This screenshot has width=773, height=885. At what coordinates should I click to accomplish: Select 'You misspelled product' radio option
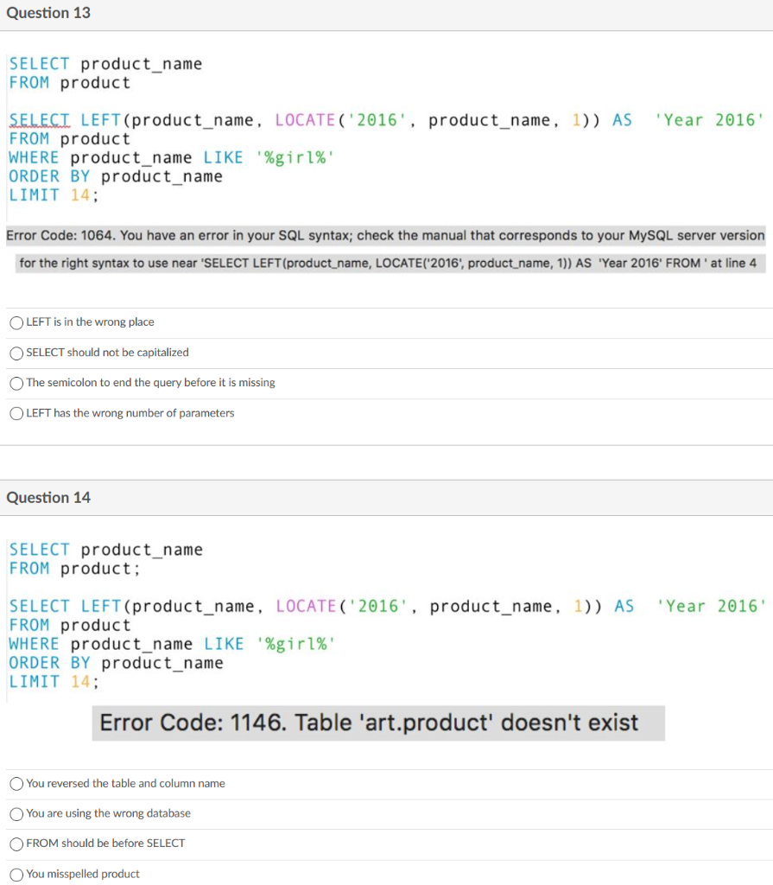16,875
